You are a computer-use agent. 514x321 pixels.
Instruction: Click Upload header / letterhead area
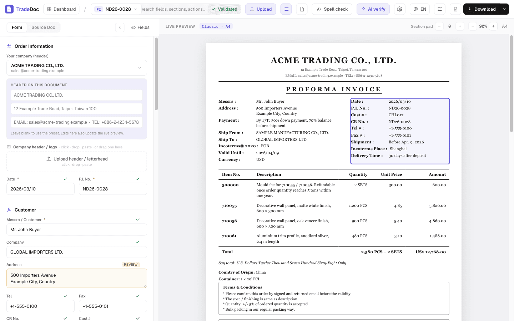point(77,162)
